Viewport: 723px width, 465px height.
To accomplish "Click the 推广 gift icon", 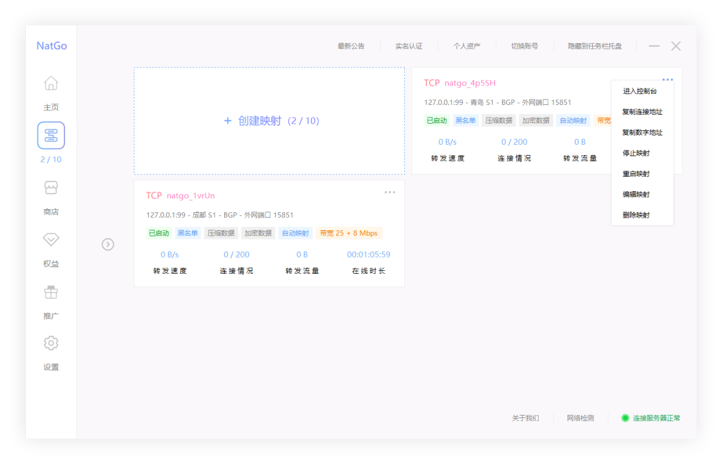I will (51, 292).
